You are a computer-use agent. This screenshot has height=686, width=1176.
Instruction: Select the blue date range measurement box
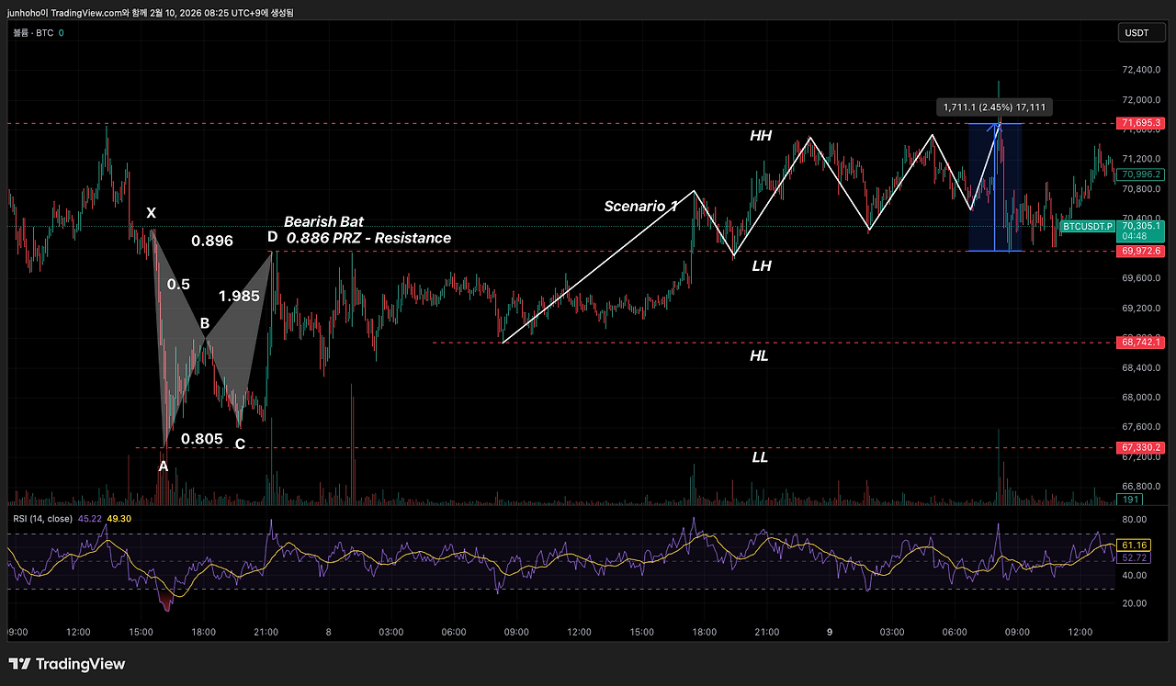tap(996, 186)
